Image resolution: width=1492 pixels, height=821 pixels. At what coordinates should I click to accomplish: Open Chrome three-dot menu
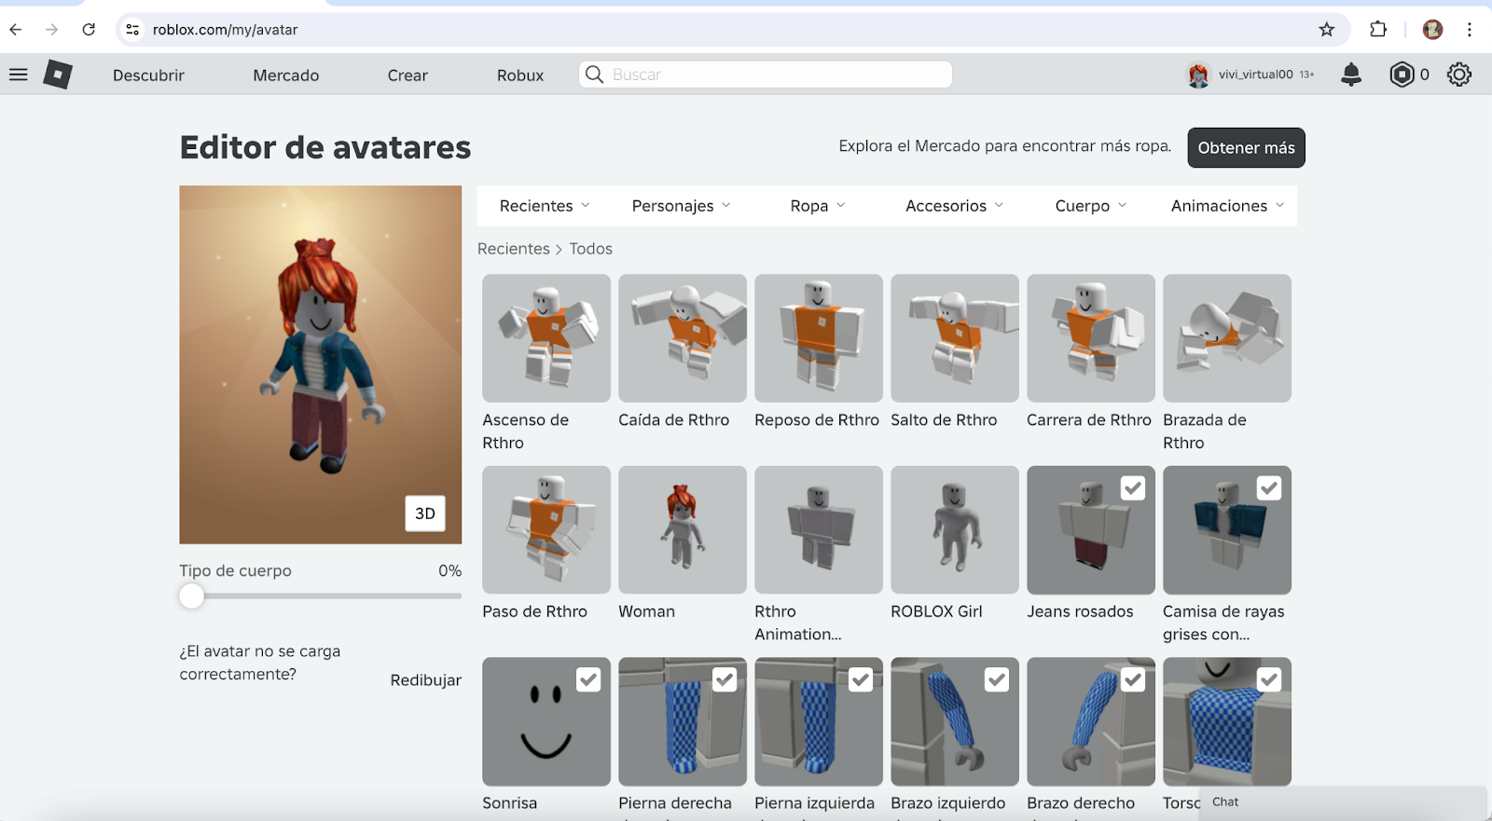[1470, 30]
